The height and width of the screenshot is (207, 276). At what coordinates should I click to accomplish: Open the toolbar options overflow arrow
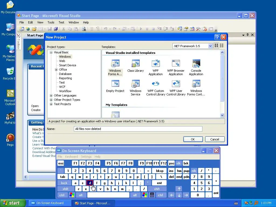[x=216, y=30]
